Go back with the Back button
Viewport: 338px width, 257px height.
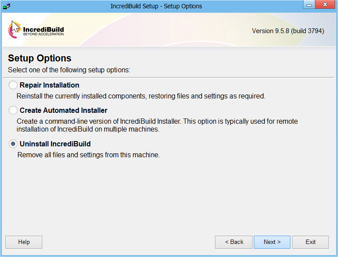pyautogui.click(x=234, y=242)
